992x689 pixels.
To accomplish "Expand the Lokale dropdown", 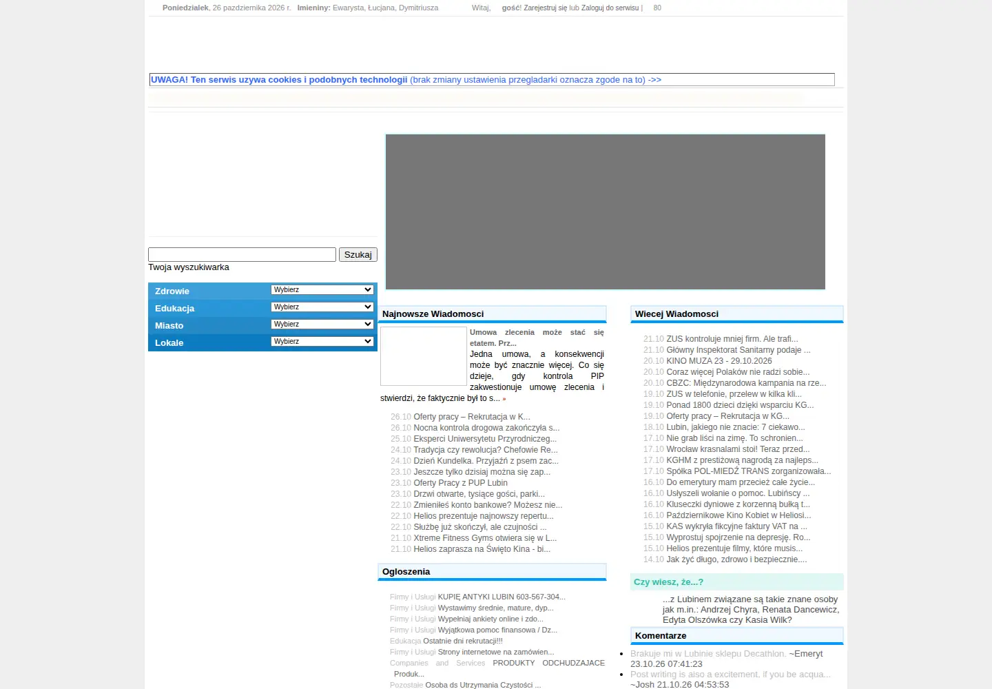I will (x=322, y=342).
